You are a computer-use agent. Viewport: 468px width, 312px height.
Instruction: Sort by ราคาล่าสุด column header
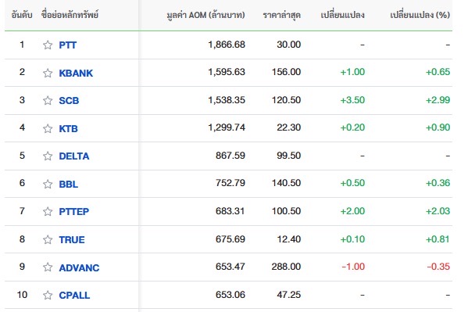281,15
